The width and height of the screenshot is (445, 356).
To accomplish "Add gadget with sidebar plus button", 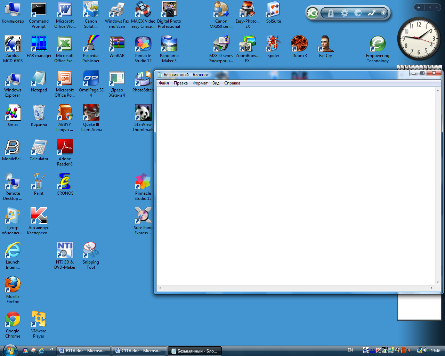I will tap(419, 7).
